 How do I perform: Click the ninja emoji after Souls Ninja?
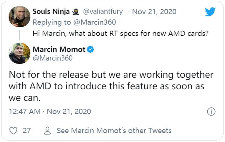[x=76, y=12]
